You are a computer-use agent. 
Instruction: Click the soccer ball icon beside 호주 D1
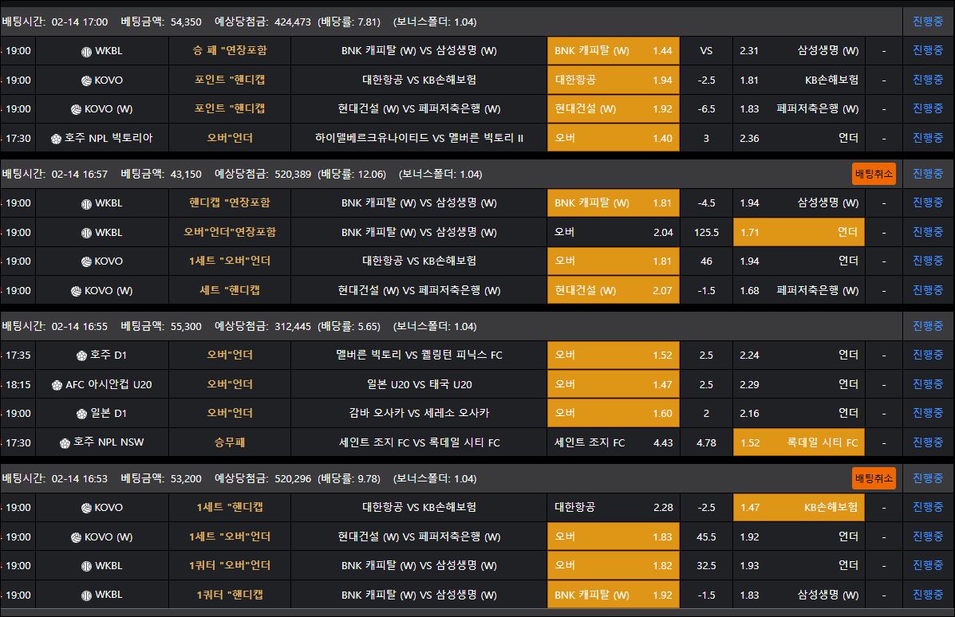81,356
